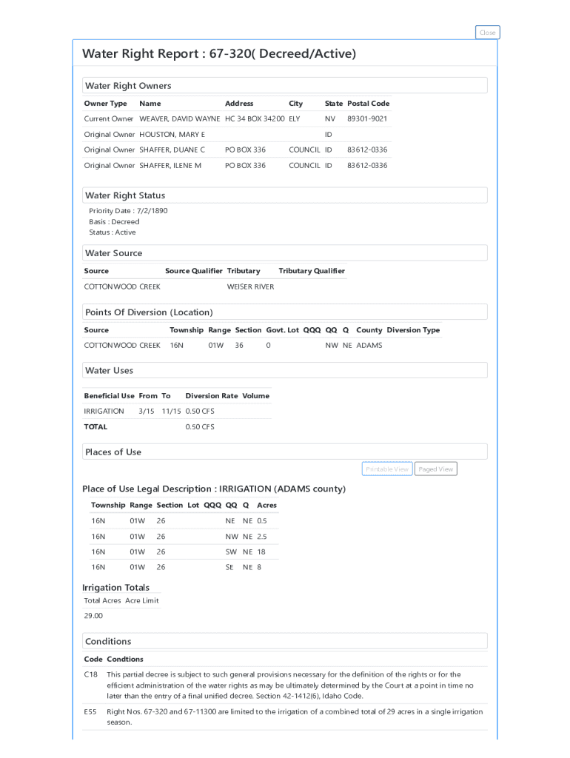Click the Water Right Report 67-320 title

tap(218, 54)
